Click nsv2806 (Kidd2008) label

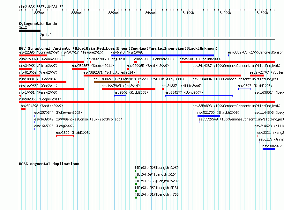click(131, 92)
